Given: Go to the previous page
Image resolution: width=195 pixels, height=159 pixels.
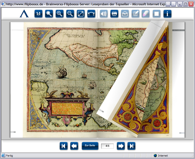Looking at the screenshot, I should click(x=74, y=146).
